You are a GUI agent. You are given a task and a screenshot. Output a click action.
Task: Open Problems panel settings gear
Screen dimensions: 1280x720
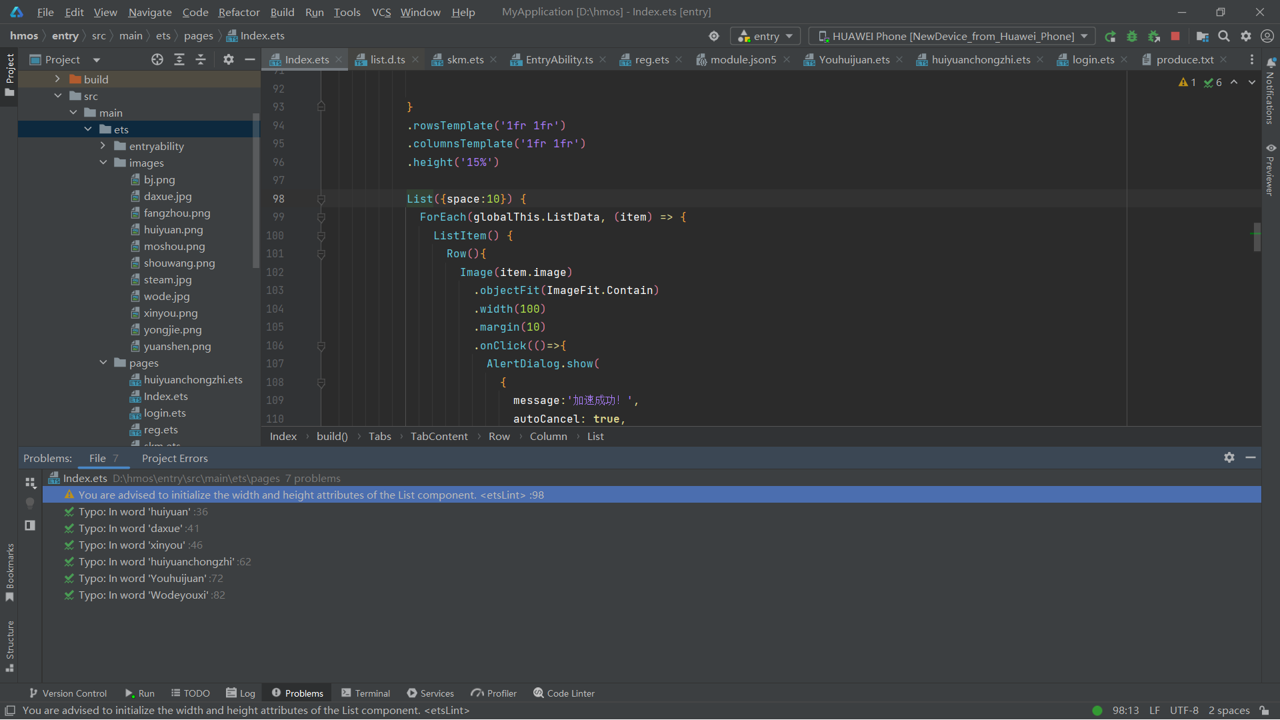pos(1229,457)
